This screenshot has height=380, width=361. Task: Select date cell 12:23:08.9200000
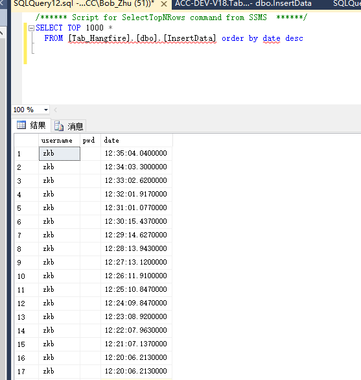point(136,316)
